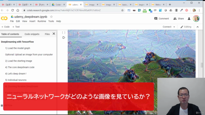205x115 pixels.
Task: Click the Chrome profile avatar in toolbar
Action: pyautogui.click(x=194, y=10)
